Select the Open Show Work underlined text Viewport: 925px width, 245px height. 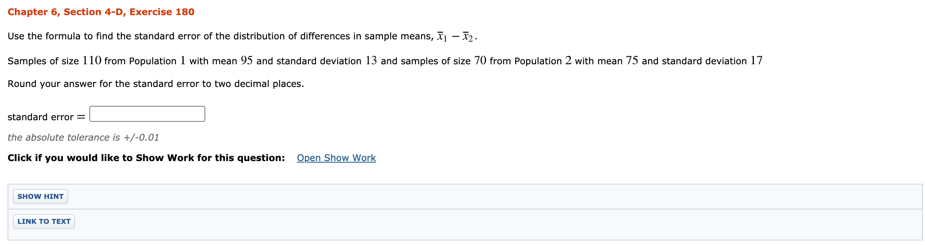pyautogui.click(x=336, y=158)
